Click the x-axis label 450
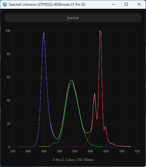This screenshot has width=146, height=167. pyautogui.click(x=44, y=151)
